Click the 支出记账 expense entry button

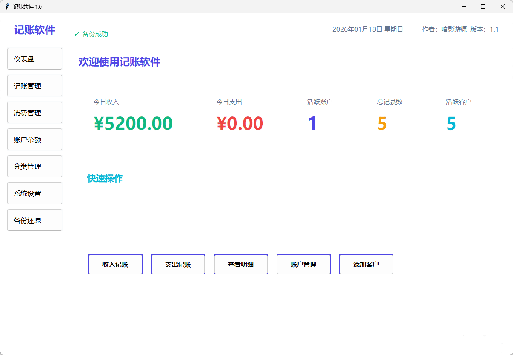[178, 264]
